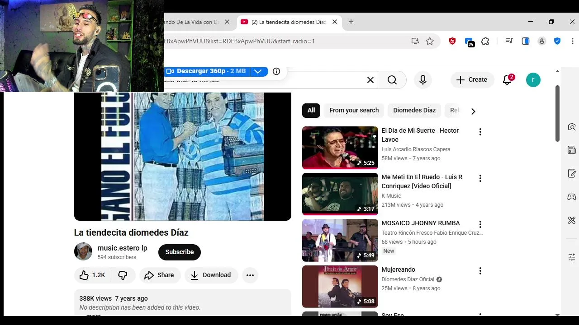Open the sidebar customize sliders icon
Screen dimensions: 579x325
click(572, 257)
